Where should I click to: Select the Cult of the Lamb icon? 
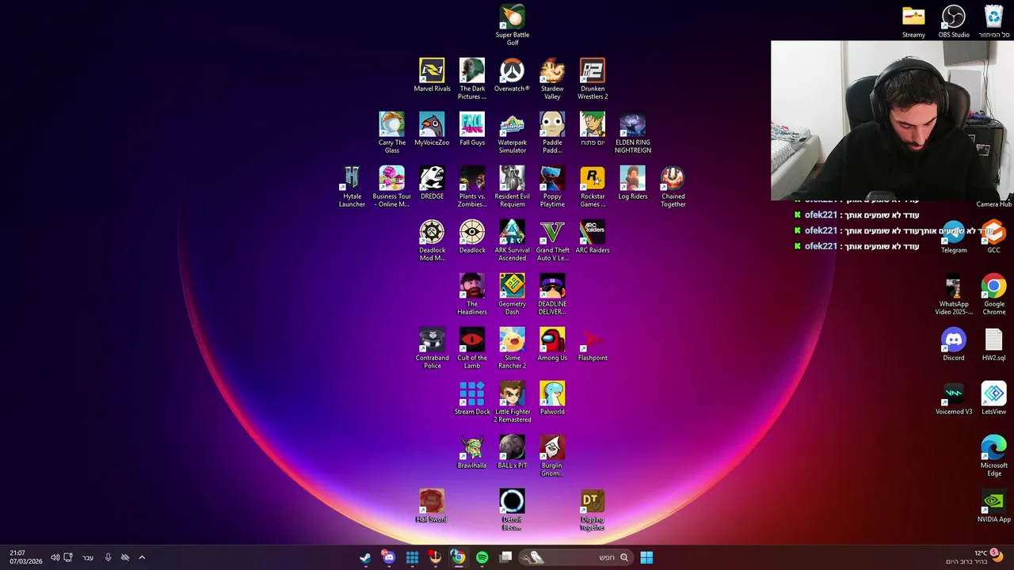pyautogui.click(x=472, y=348)
